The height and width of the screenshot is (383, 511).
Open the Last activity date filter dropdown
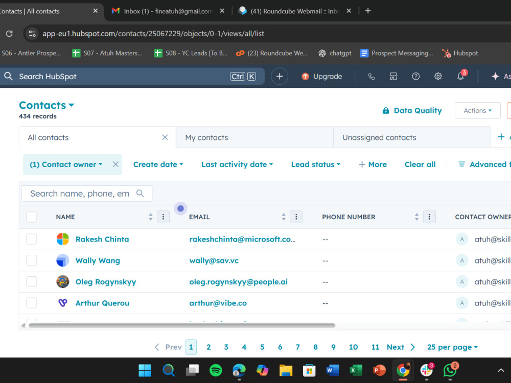click(237, 164)
